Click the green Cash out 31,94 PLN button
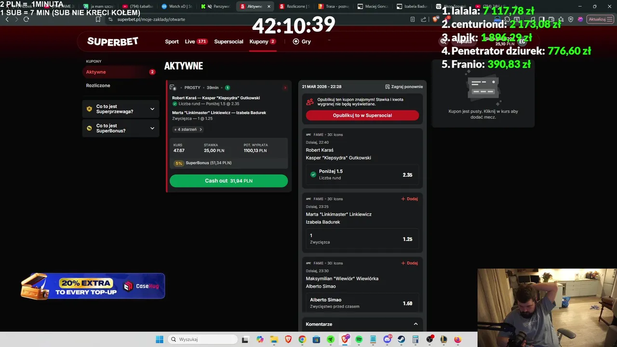617x347 pixels. [x=228, y=181]
